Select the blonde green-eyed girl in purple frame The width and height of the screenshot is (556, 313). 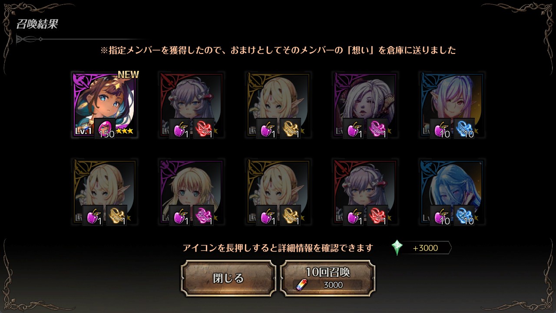[191, 192]
